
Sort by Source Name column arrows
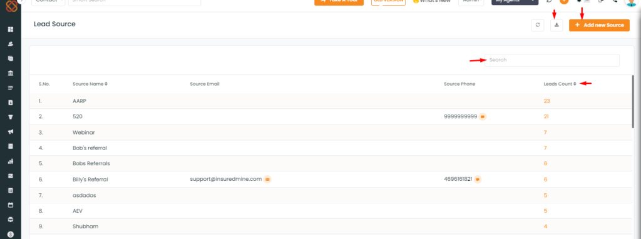[106, 84]
